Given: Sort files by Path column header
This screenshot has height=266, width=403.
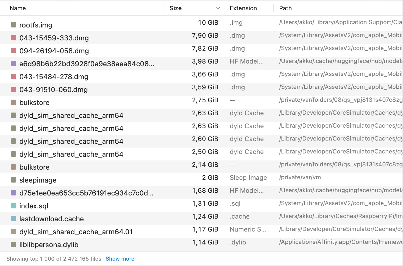Looking at the screenshot, I should [x=285, y=8].
